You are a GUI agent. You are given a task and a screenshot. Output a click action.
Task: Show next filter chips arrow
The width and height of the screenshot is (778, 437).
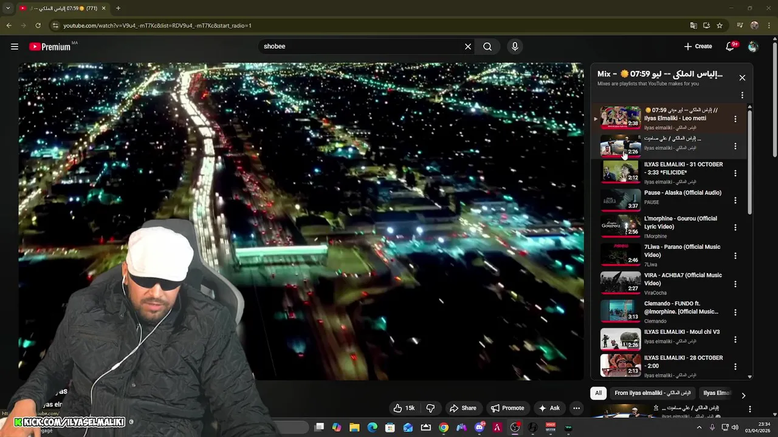click(743, 396)
